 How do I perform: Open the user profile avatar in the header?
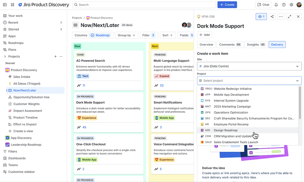click(x=299, y=5)
